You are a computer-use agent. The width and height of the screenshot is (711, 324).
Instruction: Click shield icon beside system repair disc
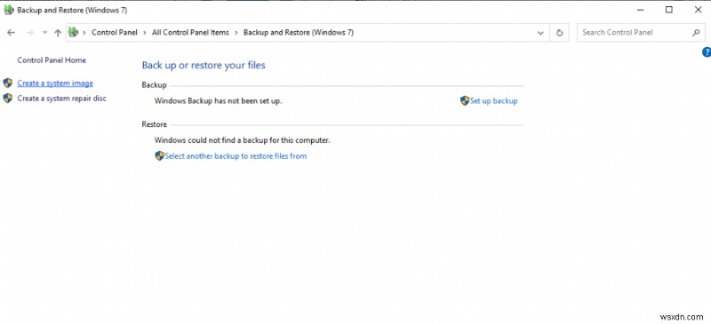[8, 99]
